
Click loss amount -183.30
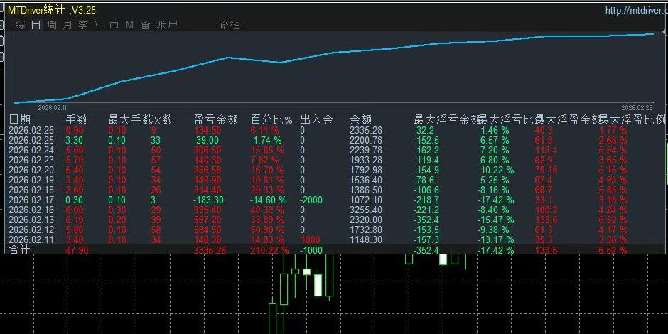[208, 200]
